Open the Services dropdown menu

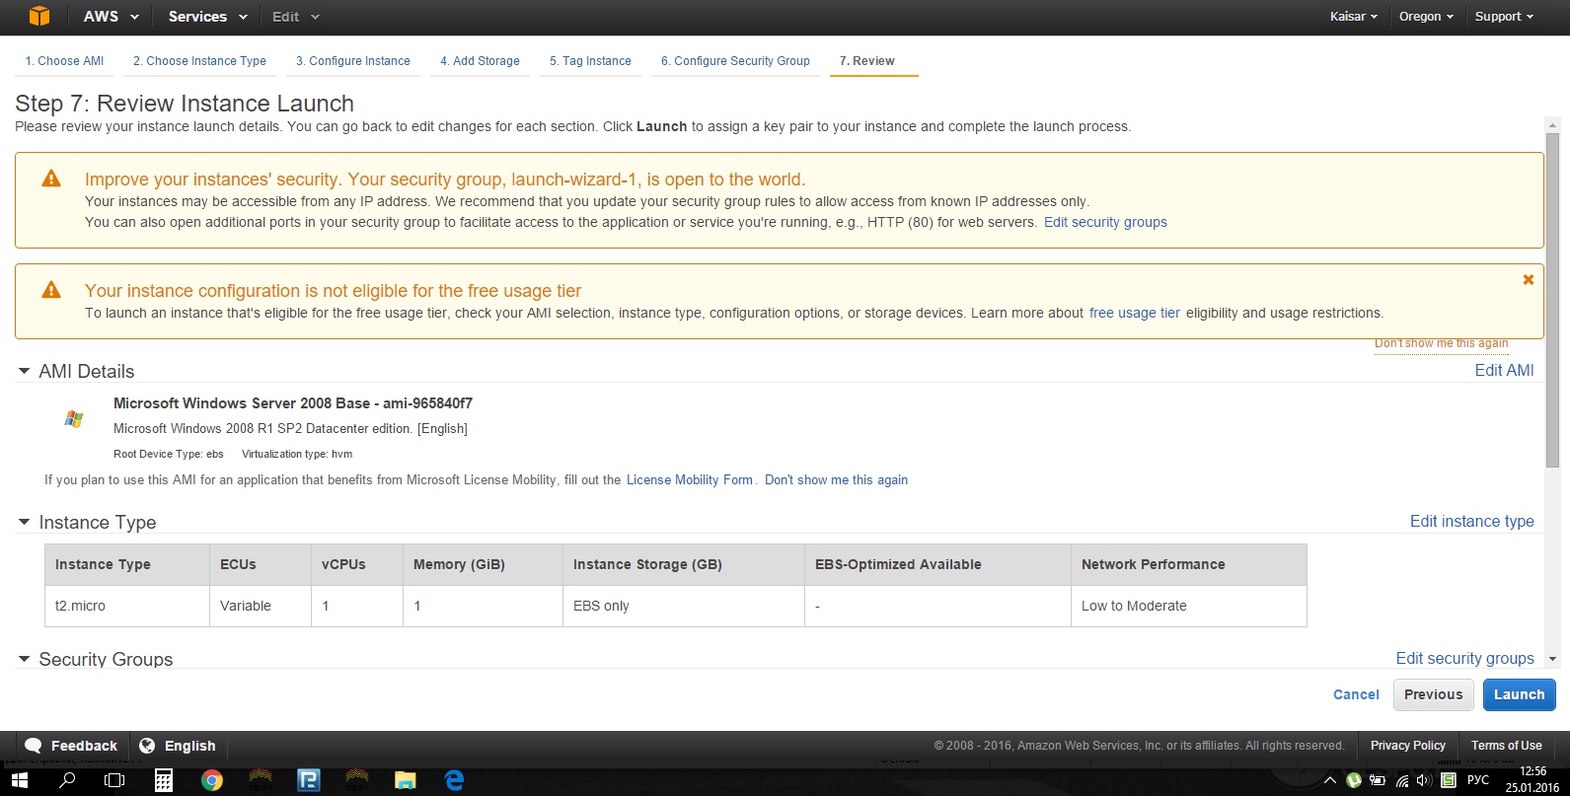click(x=206, y=17)
